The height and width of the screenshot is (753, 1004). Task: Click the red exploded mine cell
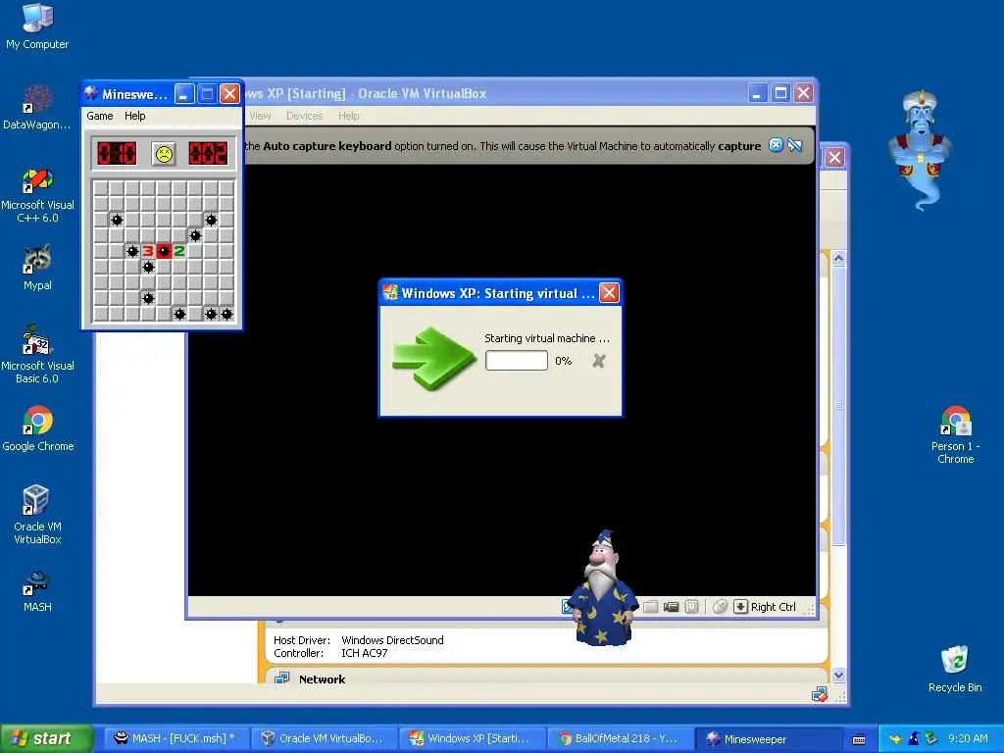click(x=164, y=251)
